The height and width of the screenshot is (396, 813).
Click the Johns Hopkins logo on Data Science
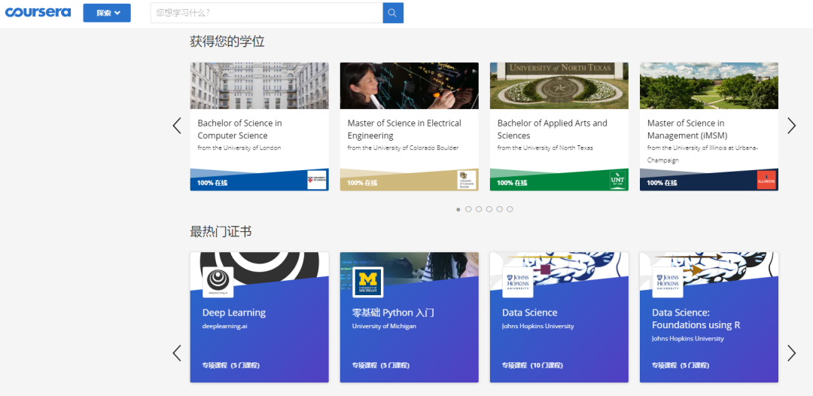(x=517, y=282)
